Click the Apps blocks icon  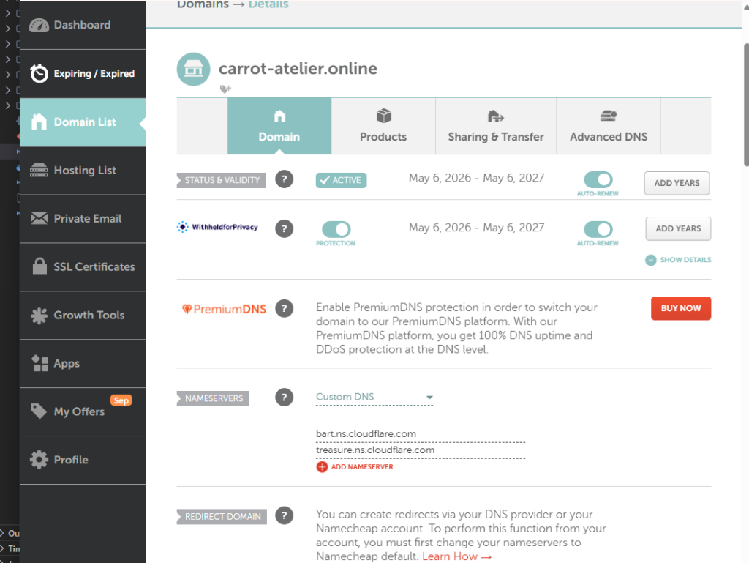coord(39,363)
